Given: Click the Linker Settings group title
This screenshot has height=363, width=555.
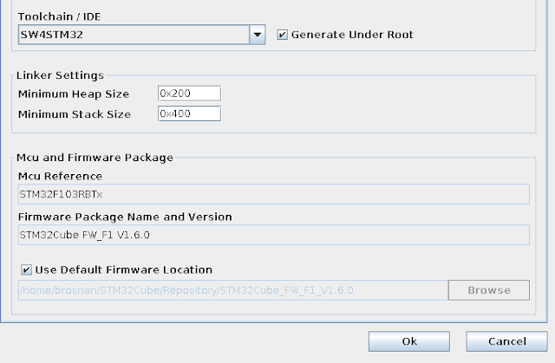Looking at the screenshot, I should (60, 75).
